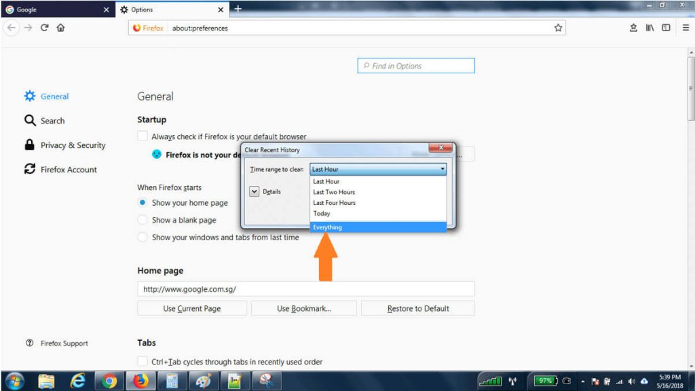This screenshot has height=391, width=695.
Task: Choose Everything from time range list
Action: click(x=378, y=227)
